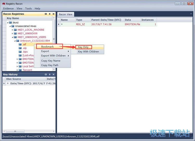The image size is (195, 141).
Task: Expand the Local Sett tree node
Action: (17, 66)
